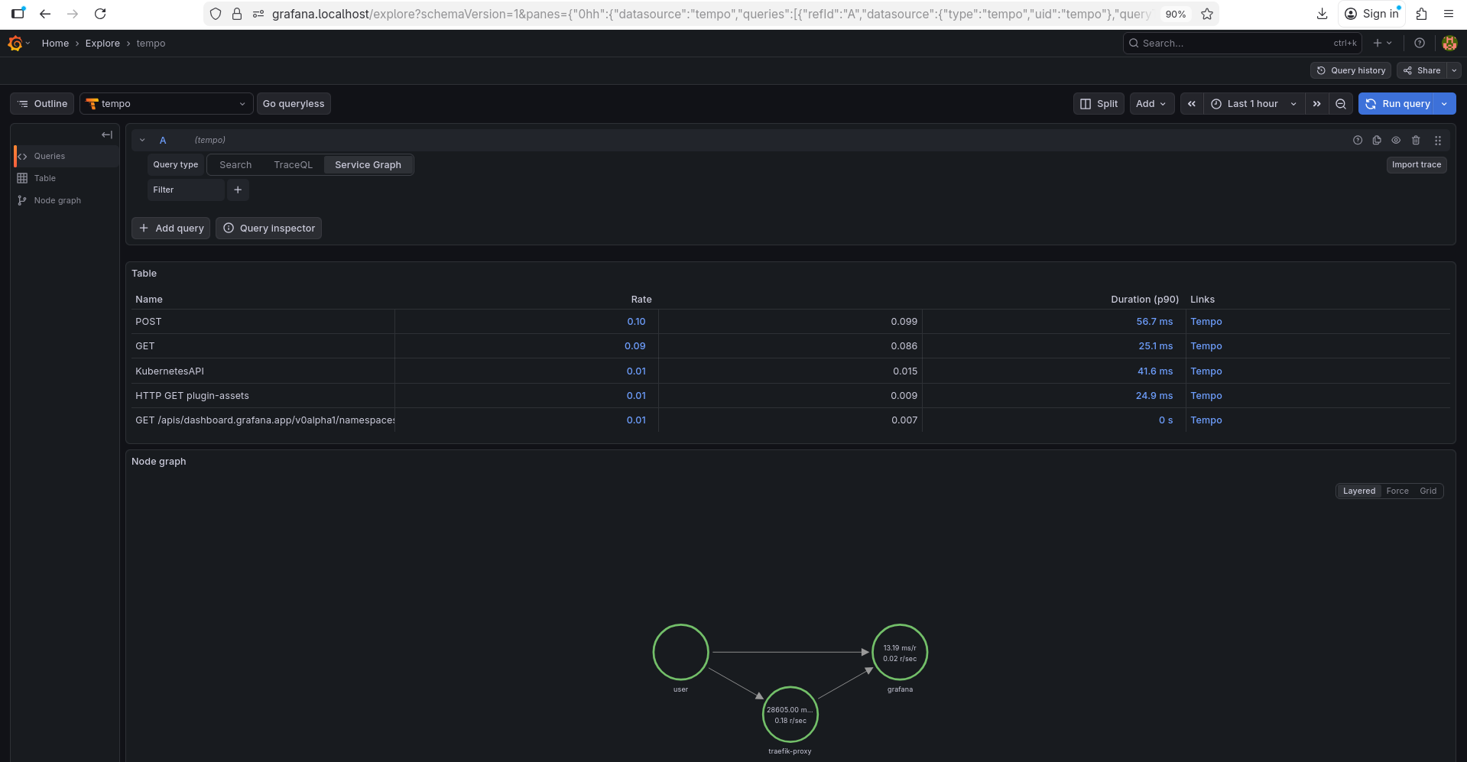Shift time range forwards
Viewport: 1467px width, 762px height.
pos(1316,104)
